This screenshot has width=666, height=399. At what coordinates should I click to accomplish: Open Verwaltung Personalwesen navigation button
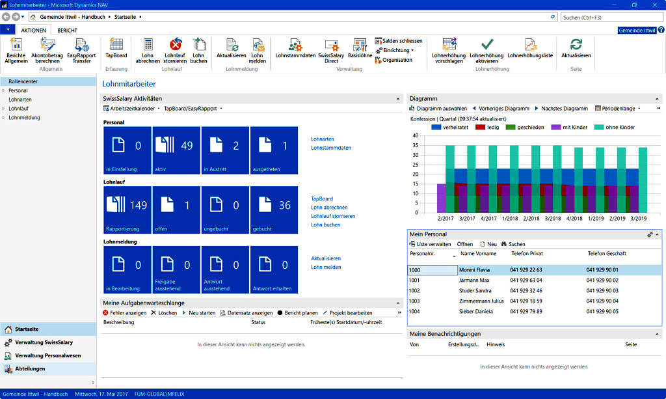pos(48,355)
